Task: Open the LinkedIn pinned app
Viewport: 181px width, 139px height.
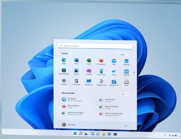Action: (x=126, y=73)
